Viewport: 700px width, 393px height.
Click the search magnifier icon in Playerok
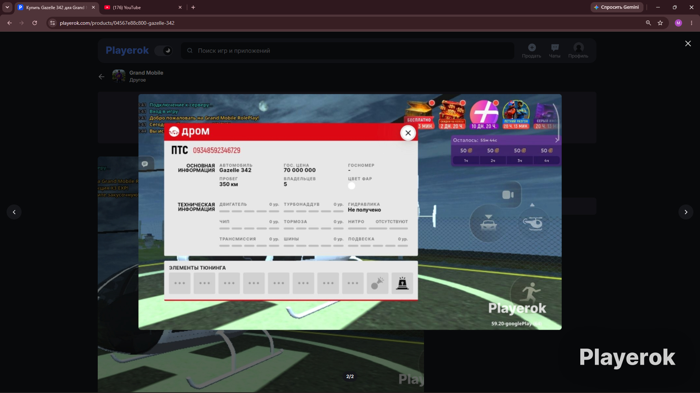[x=190, y=51]
